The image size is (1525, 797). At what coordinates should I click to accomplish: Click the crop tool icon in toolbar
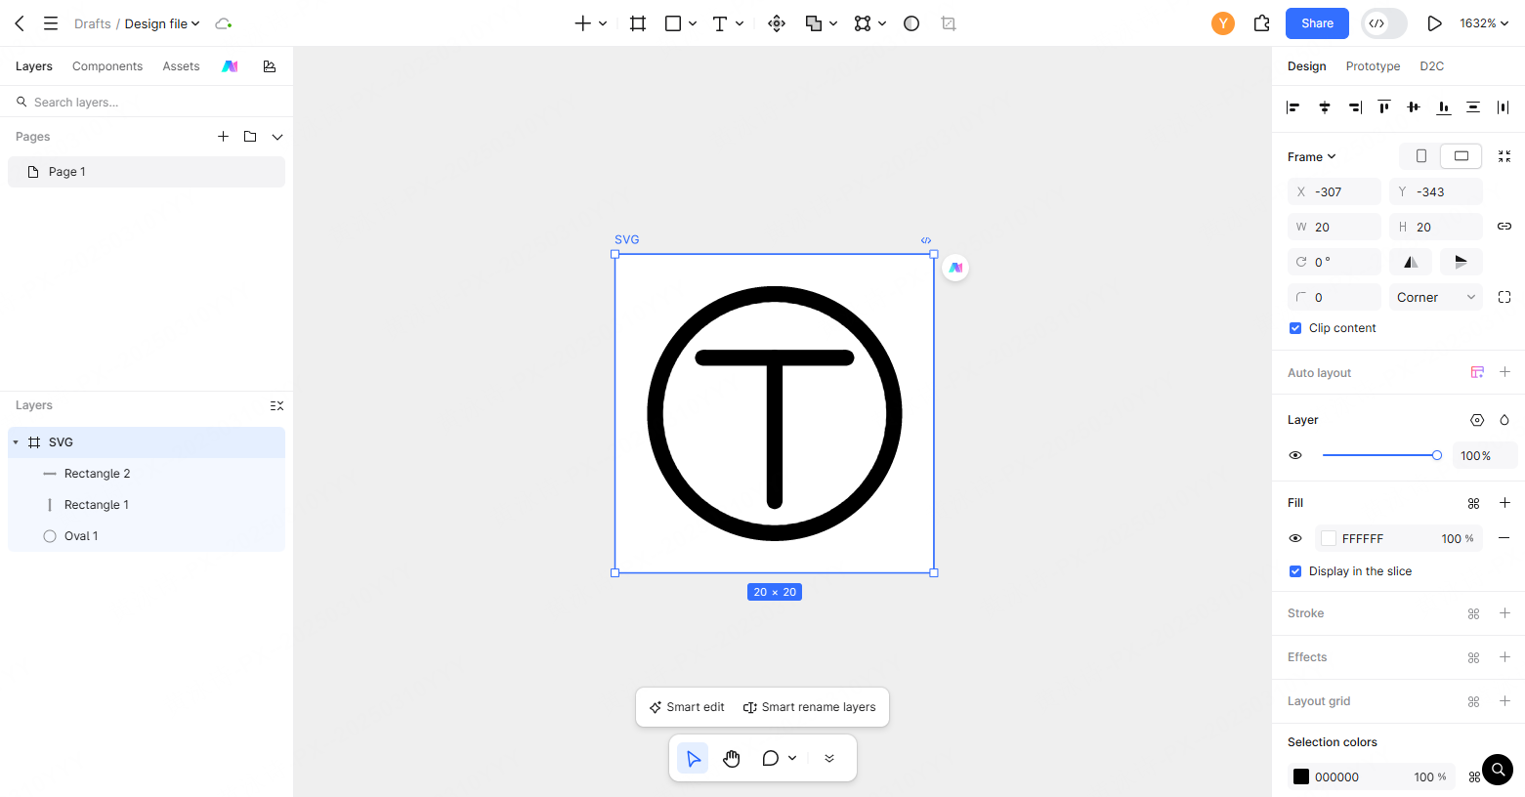tap(949, 23)
